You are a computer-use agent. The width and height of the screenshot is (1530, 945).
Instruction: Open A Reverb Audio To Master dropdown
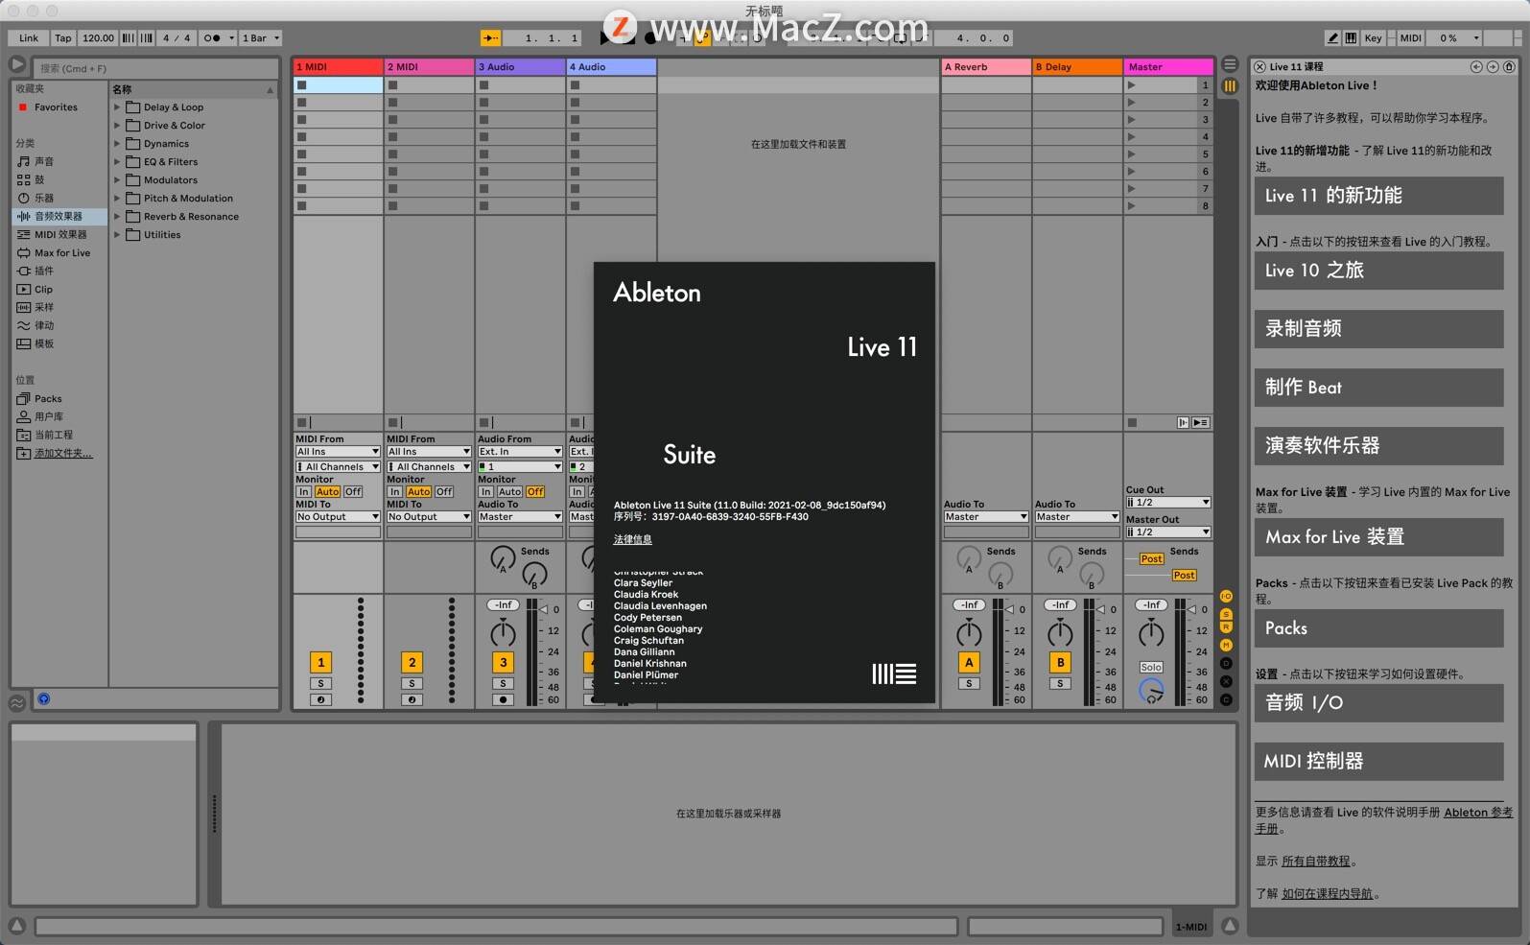click(x=985, y=517)
